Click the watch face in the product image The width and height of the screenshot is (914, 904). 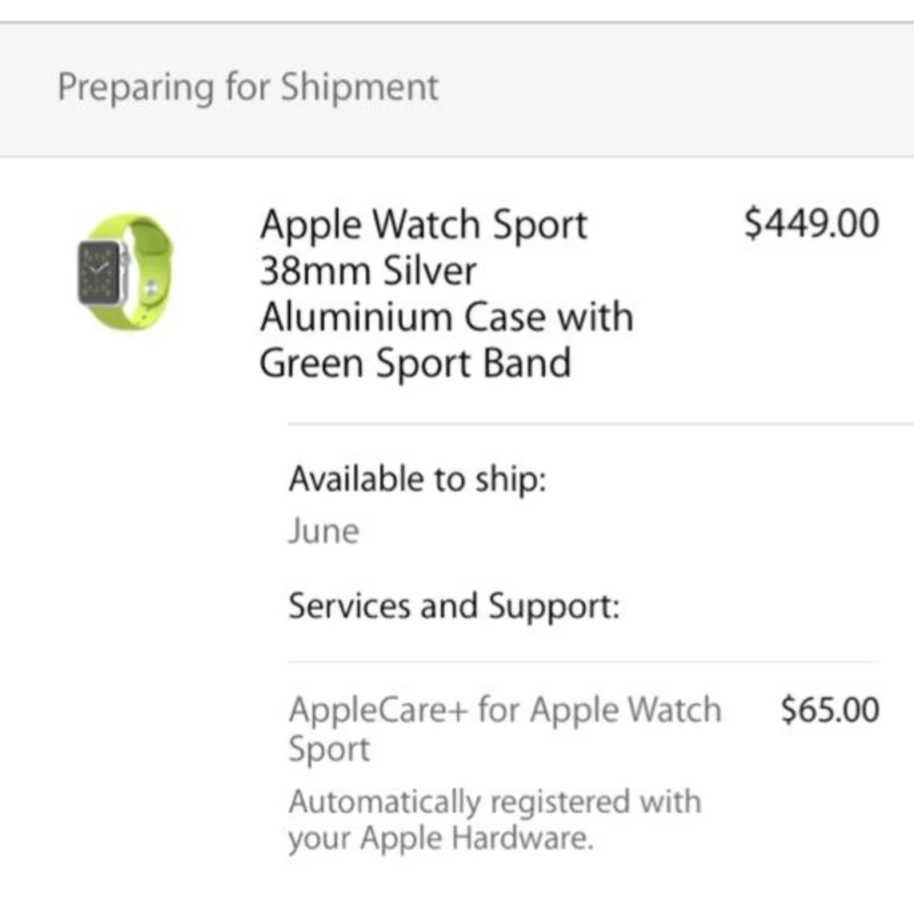click(x=102, y=272)
